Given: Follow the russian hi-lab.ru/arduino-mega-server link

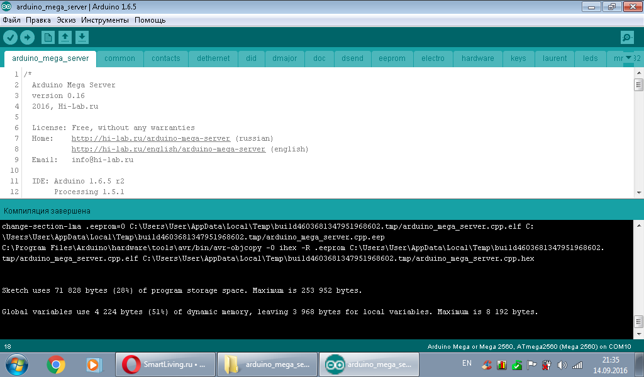Looking at the screenshot, I should click(151, 139).
